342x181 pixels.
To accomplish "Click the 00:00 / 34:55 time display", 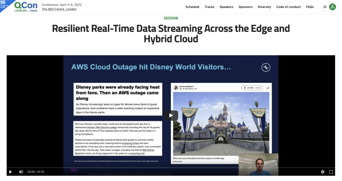I will 36,172.
